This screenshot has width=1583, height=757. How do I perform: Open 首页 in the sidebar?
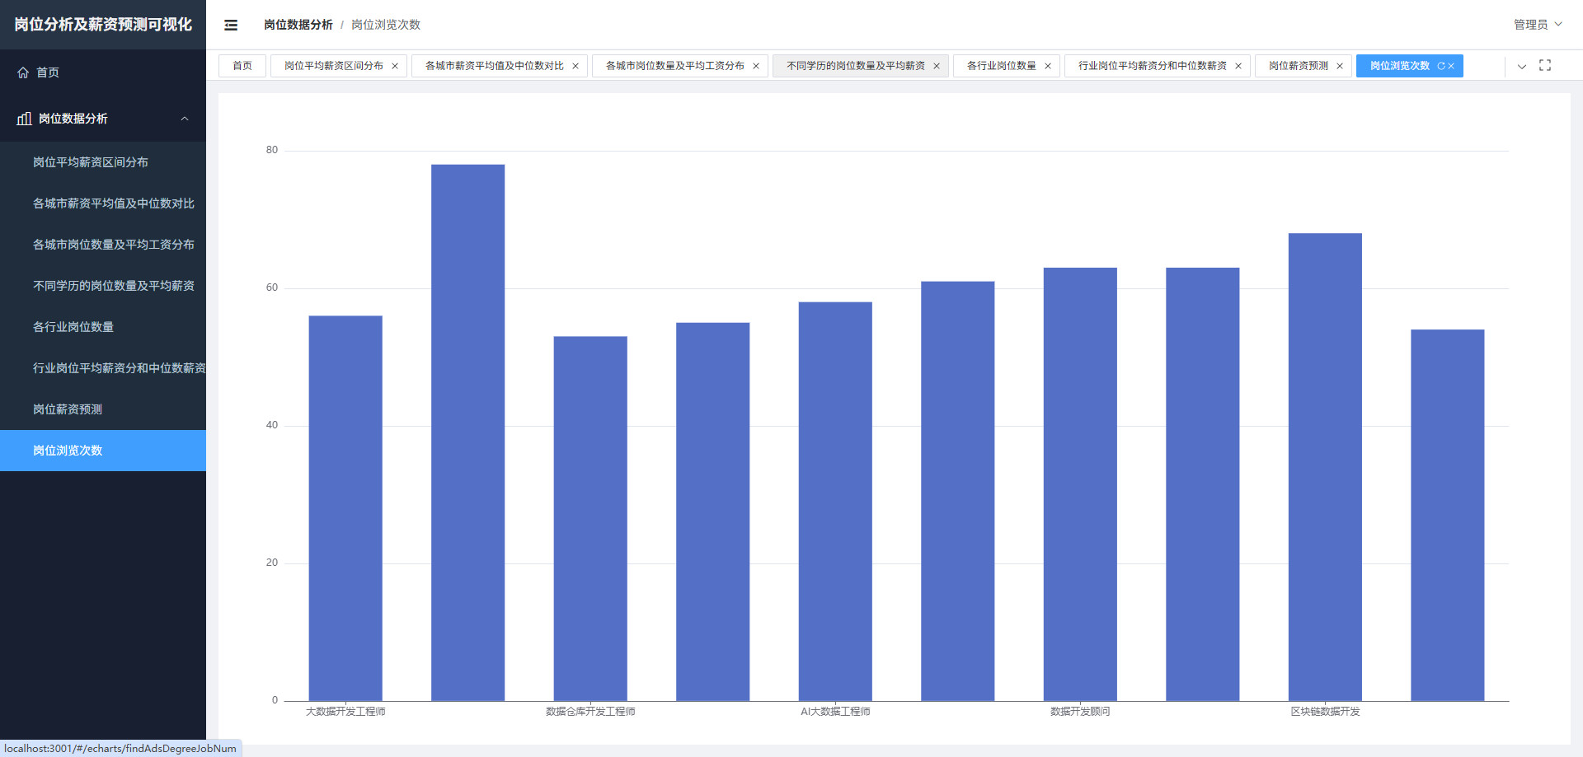point(103,72)
